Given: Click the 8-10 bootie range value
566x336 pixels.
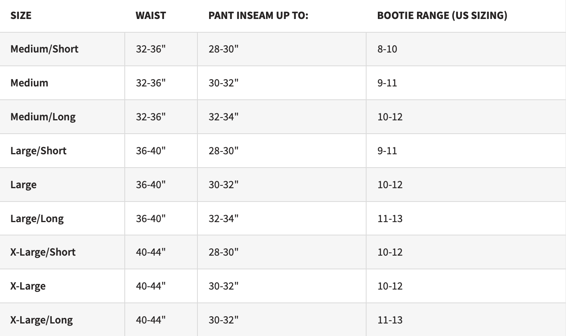Looking at the screenshot, I should (387, 49).
